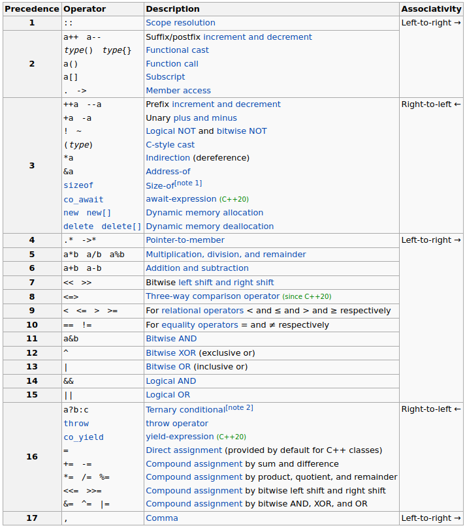Open the await-expression link

(181, 199)
